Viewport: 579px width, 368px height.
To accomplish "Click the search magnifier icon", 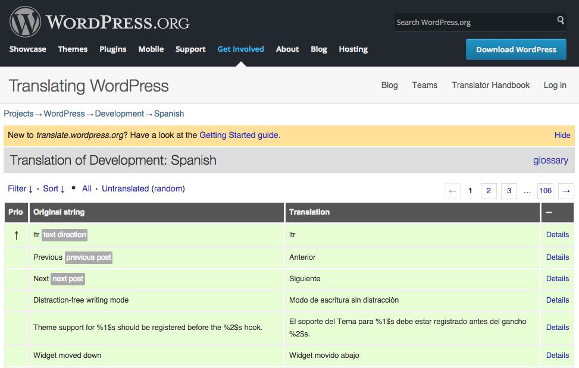I will 561,20.
